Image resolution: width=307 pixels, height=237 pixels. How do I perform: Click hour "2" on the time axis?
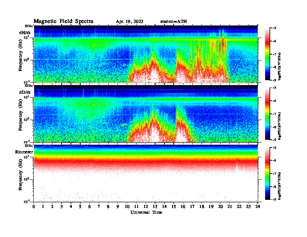52,207
